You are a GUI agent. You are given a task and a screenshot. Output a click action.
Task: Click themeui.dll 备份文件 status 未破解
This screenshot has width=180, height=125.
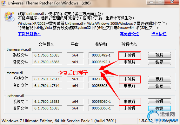coord(130,86)
